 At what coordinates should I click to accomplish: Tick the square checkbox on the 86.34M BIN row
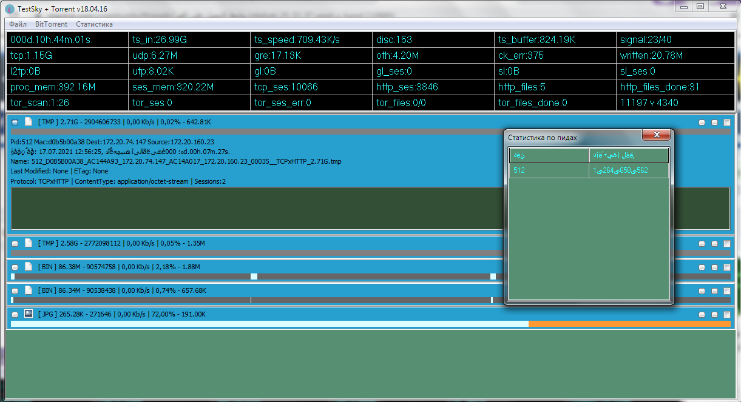[727, 291]
